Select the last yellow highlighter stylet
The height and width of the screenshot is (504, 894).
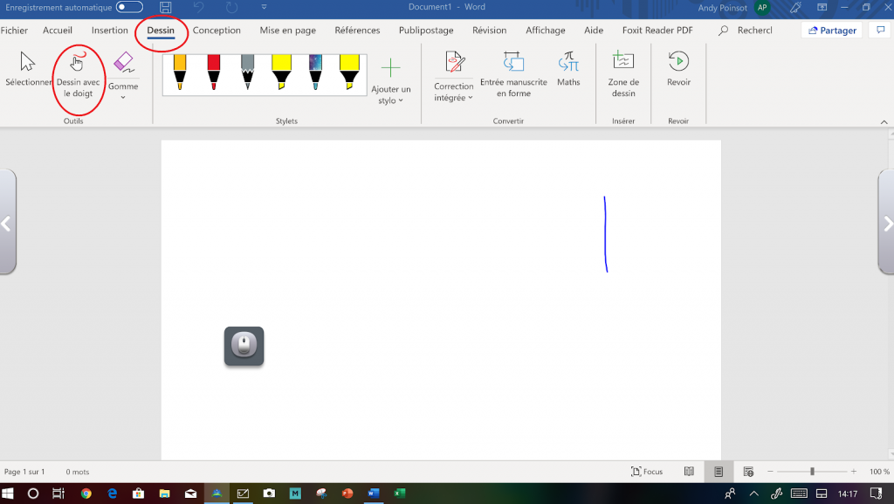click(x=349, y=72)
